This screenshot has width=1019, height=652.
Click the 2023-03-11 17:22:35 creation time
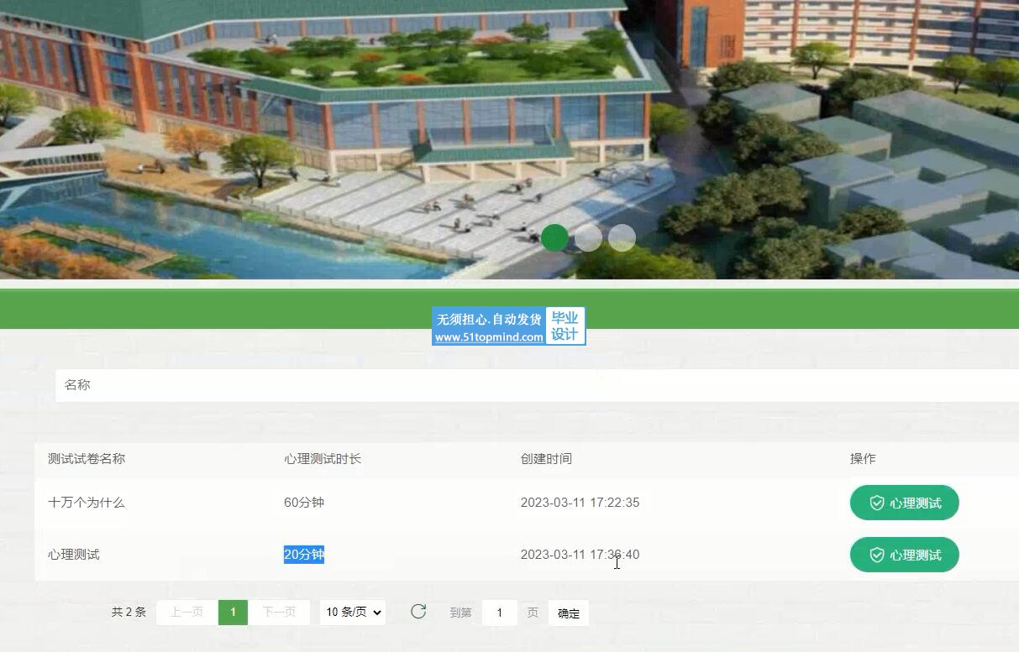click(580, 503)
